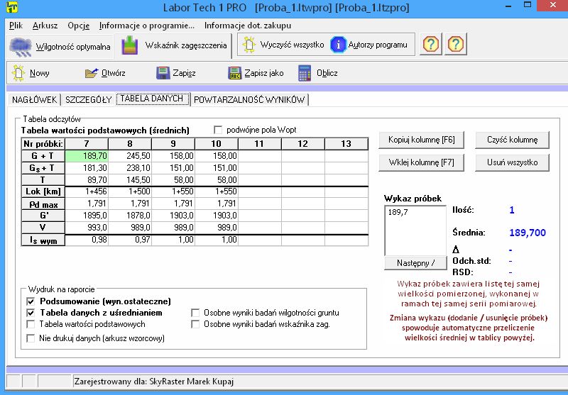The width and height of the screenshot is (568, 395).
Task: Click the first question mark help icon
Action: pos(431,45)
